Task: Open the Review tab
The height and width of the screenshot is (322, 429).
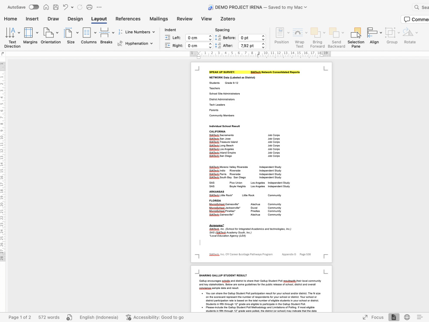Action: [184, 19]
